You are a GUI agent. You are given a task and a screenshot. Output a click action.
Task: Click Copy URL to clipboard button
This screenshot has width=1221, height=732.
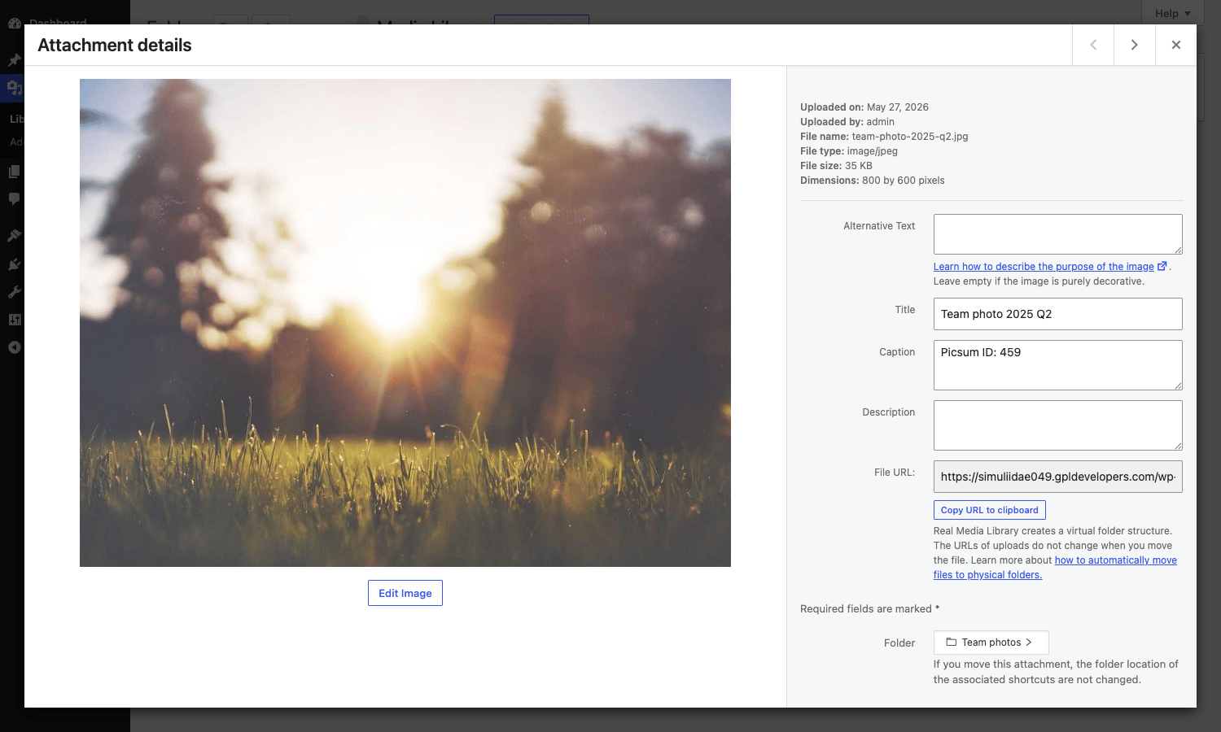989,510
